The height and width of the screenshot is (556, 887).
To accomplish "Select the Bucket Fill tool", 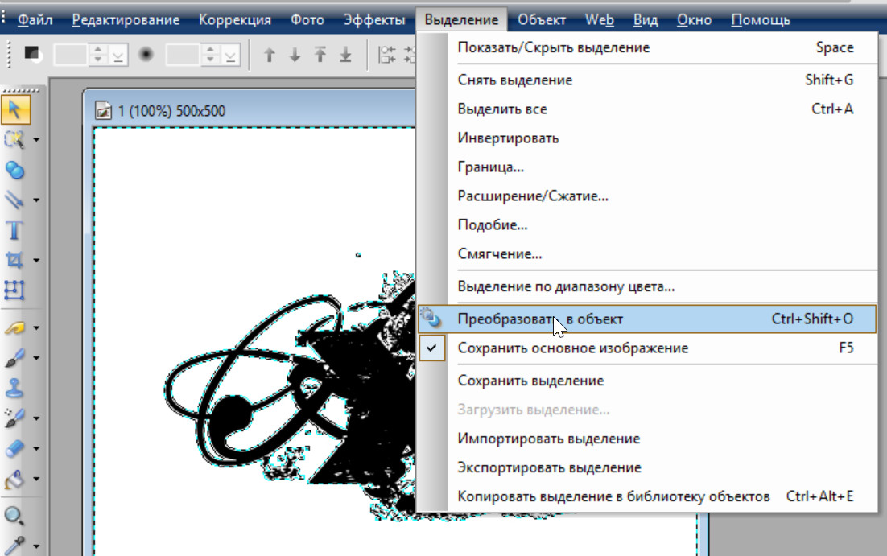I will point(14,479).
